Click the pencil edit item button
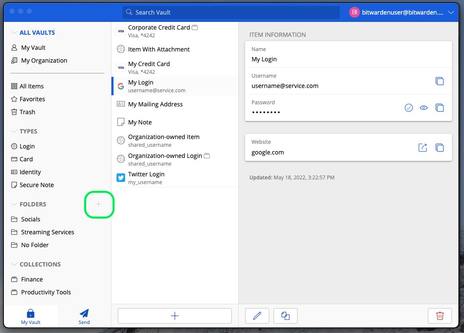Image resolution: width=464 pixels, height=333 pixels. coord(257,316)
